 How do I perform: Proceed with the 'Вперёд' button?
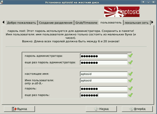pyautogui.click(x=138, y=109)
